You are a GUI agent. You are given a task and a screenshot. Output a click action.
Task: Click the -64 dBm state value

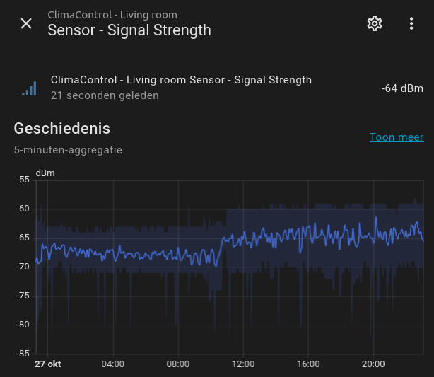[401, 88]
